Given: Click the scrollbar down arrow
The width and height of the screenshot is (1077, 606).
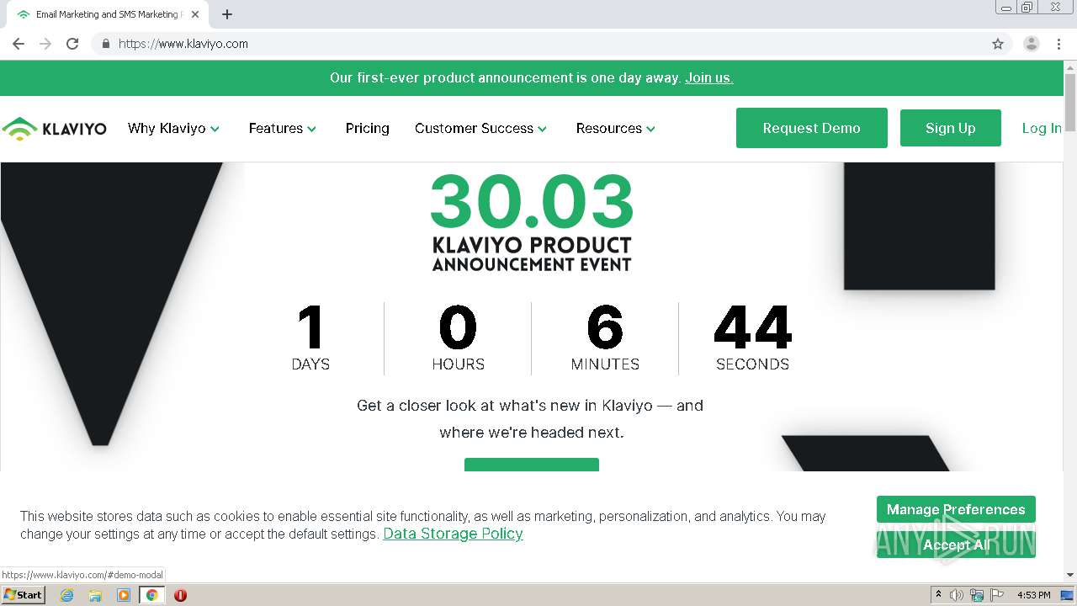Looking at the screenshot, I should point(1070,575).
